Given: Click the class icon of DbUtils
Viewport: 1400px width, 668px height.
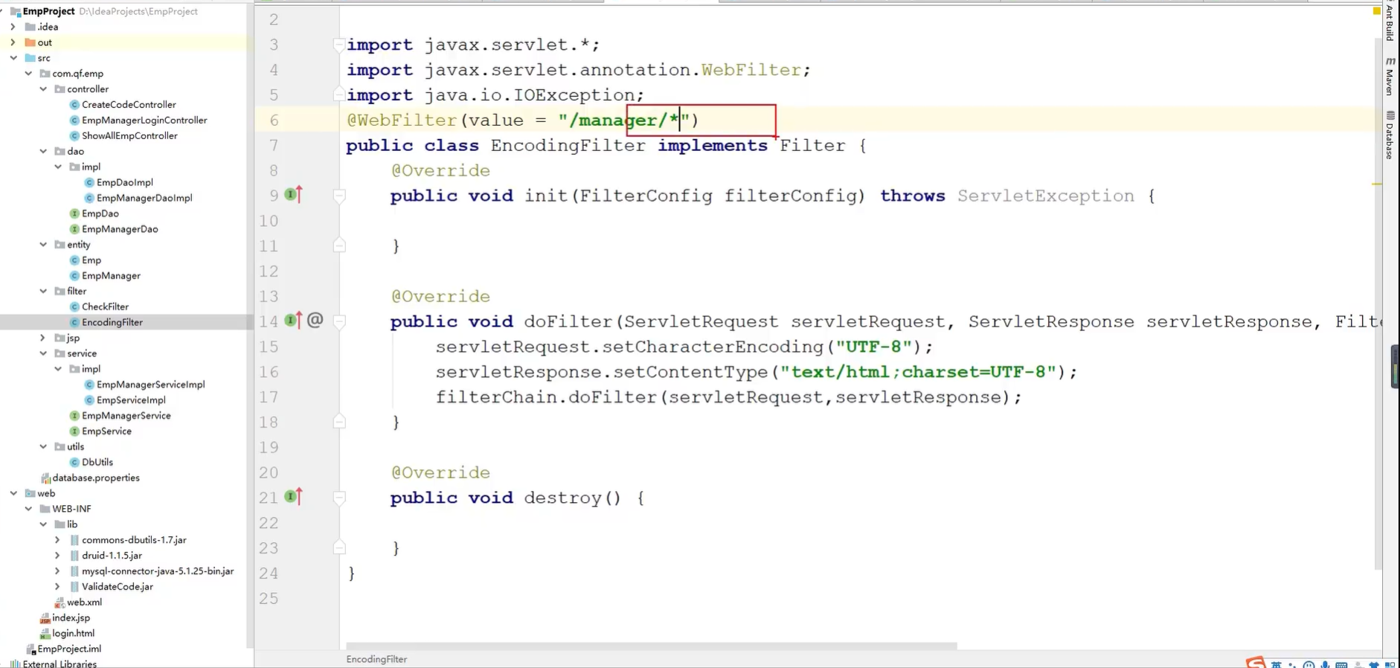Looking at the screenshot, I should click(x=74, y=462).
